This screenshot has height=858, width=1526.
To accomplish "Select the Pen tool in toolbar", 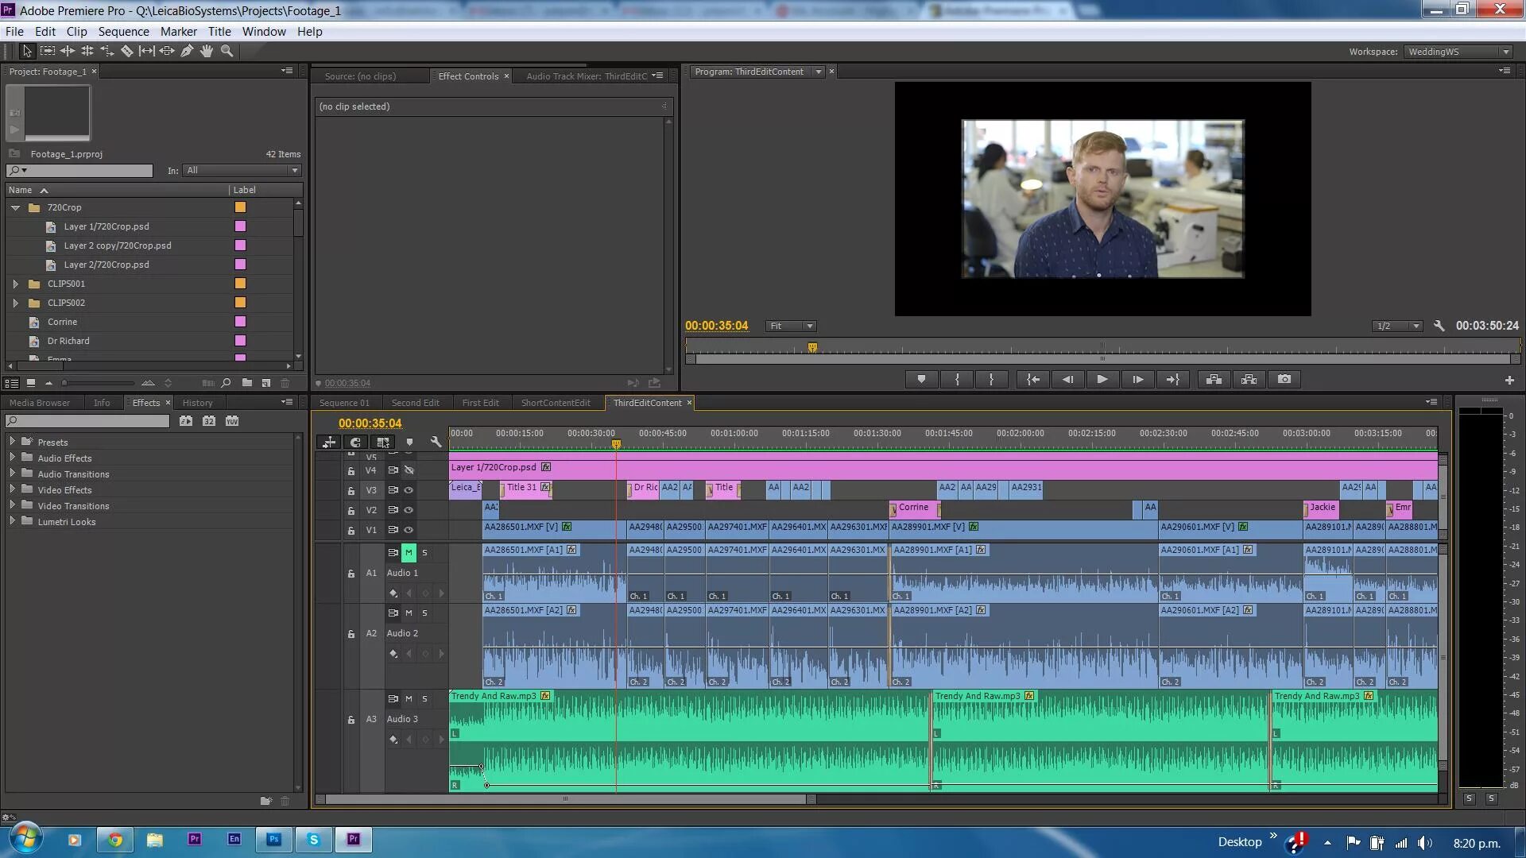I will [187, 51].
